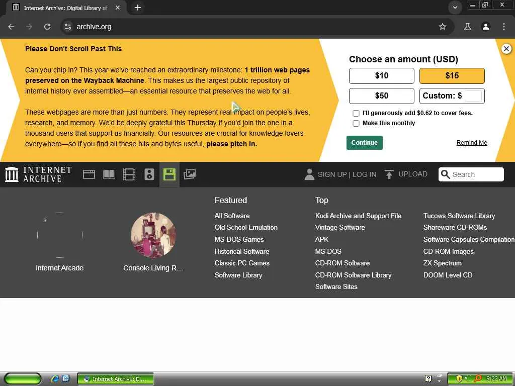
Task: Open CD-ROM Software Library
Action: click(x=354, y=275)
